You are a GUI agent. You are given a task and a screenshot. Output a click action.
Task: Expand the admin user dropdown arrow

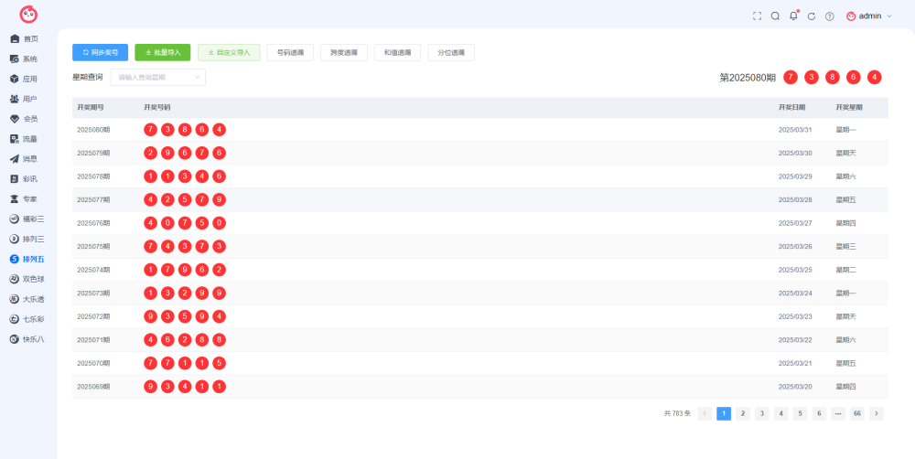pos(889,16)
